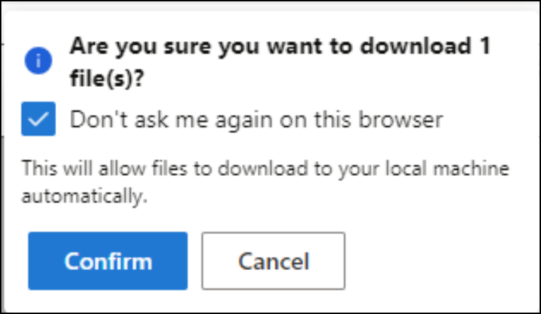This screenshot has height=314, width=541.
Task: Dismiss the dialog with Cancel
Action: [273, 261]
